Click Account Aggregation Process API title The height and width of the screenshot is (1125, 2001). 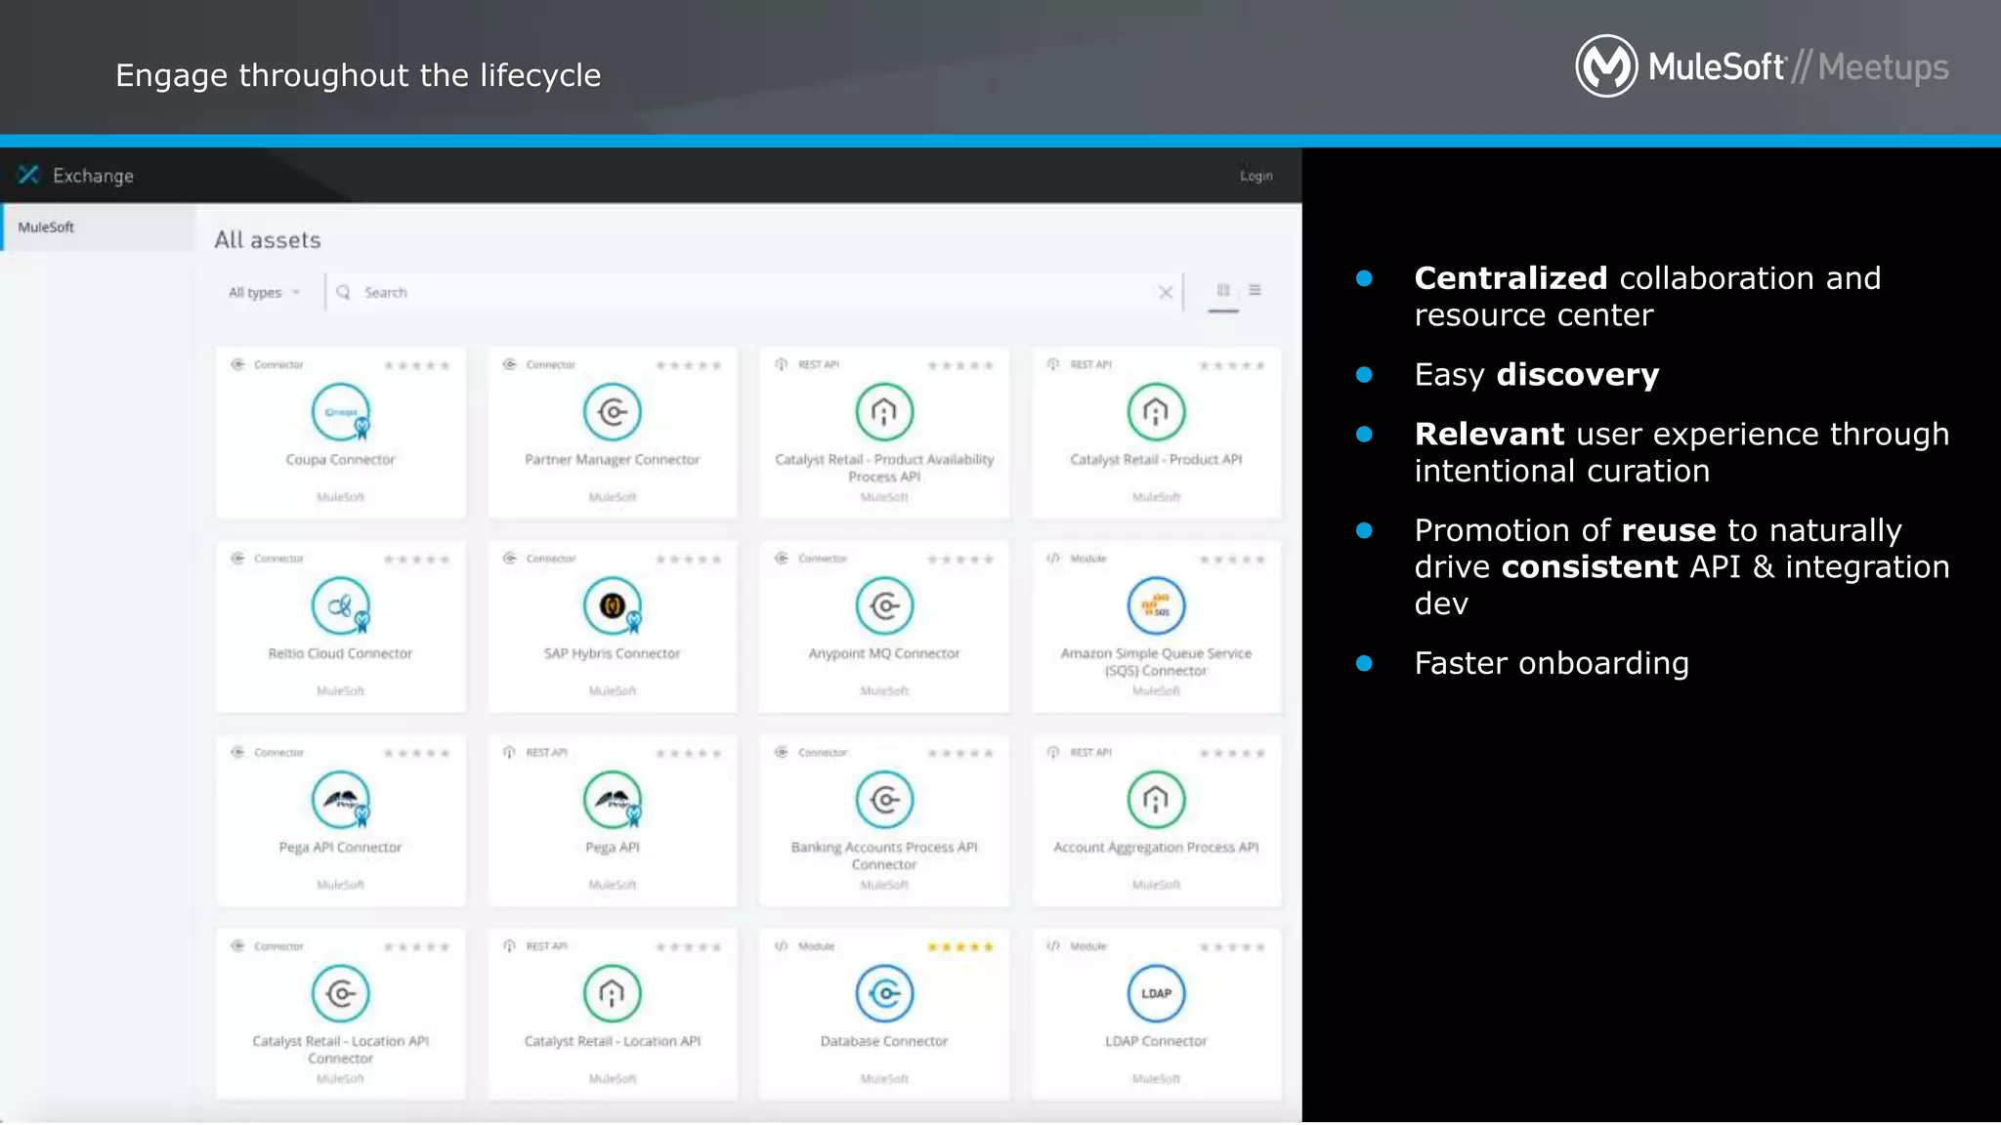[1156, 848]
